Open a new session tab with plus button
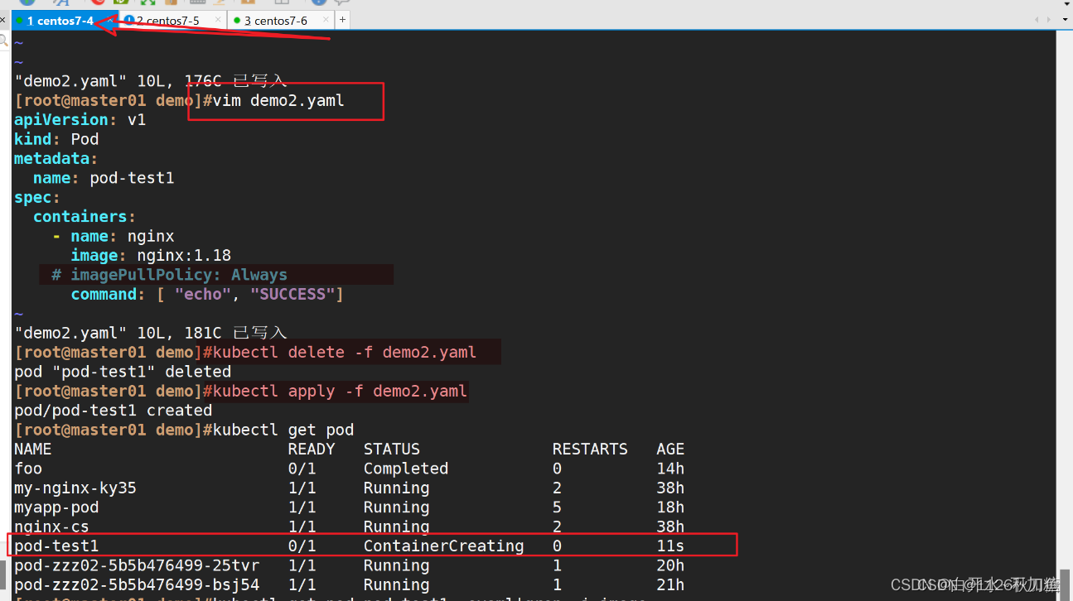This screenshot has width=1073, height=601. tap(342, 20)
